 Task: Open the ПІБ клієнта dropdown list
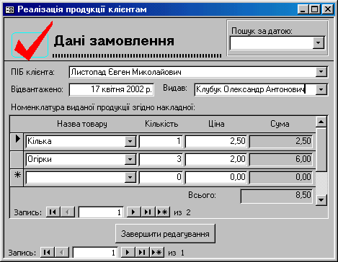321,72
